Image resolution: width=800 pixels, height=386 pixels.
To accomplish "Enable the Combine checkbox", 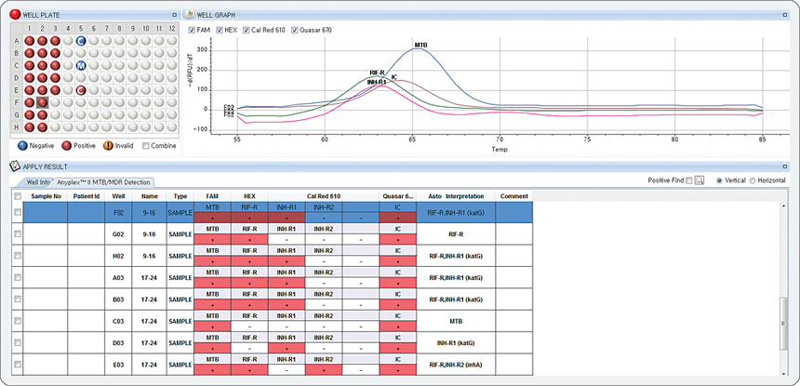I will [144, 146].
